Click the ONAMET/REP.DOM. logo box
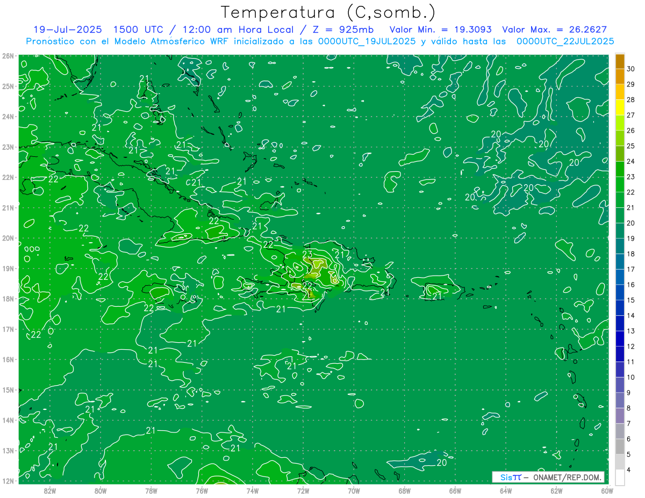 click(548, 477)
